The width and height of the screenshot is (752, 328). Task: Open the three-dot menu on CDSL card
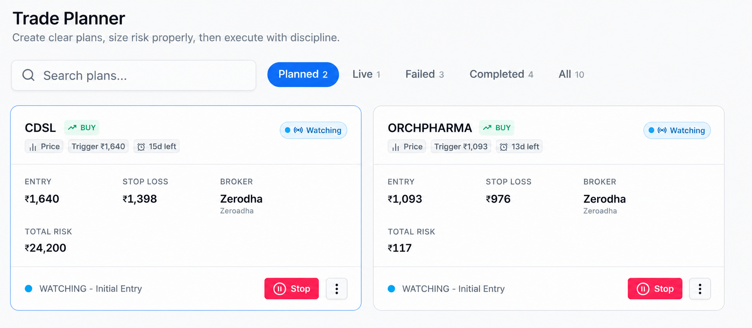coord(337,289)
